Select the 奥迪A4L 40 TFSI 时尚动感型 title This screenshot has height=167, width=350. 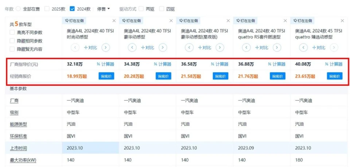point(90,34)
